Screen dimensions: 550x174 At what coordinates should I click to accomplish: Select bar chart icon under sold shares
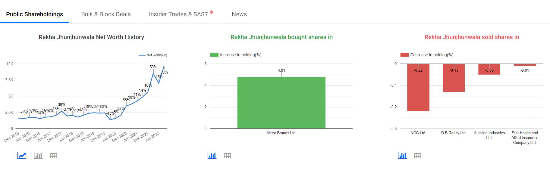[x=402, y=156]
